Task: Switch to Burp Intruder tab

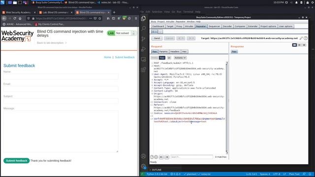Action: (x=189, y=26)
